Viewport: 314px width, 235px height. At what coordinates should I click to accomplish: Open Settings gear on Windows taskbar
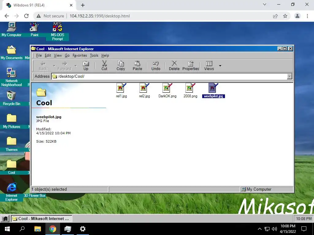[x=82, y=229]
